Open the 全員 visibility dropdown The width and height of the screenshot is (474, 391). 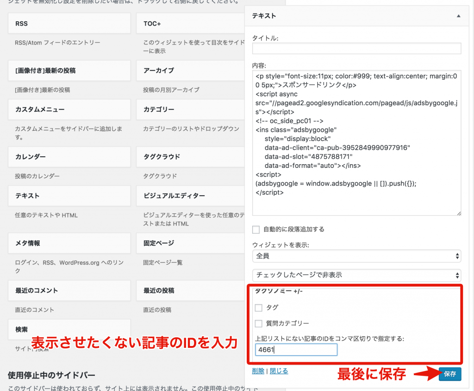pos(356,256)
